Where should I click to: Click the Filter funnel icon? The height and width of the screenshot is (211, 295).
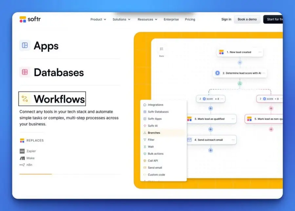click(145, 140)
